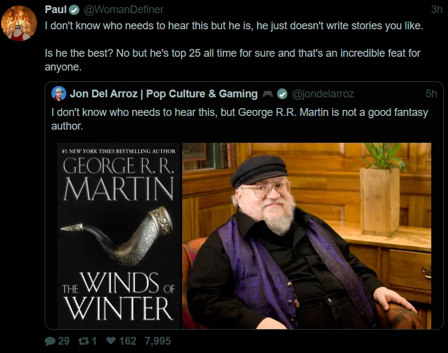Open the George R.R. Martin photo
448x353 pixels.
pyautogui.click(x=306, y=235)
